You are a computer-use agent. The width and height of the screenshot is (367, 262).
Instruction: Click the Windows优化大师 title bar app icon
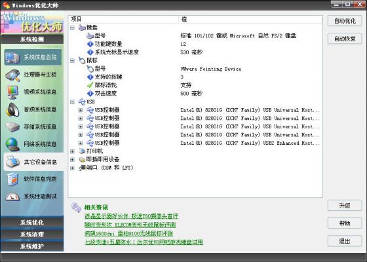6,5
